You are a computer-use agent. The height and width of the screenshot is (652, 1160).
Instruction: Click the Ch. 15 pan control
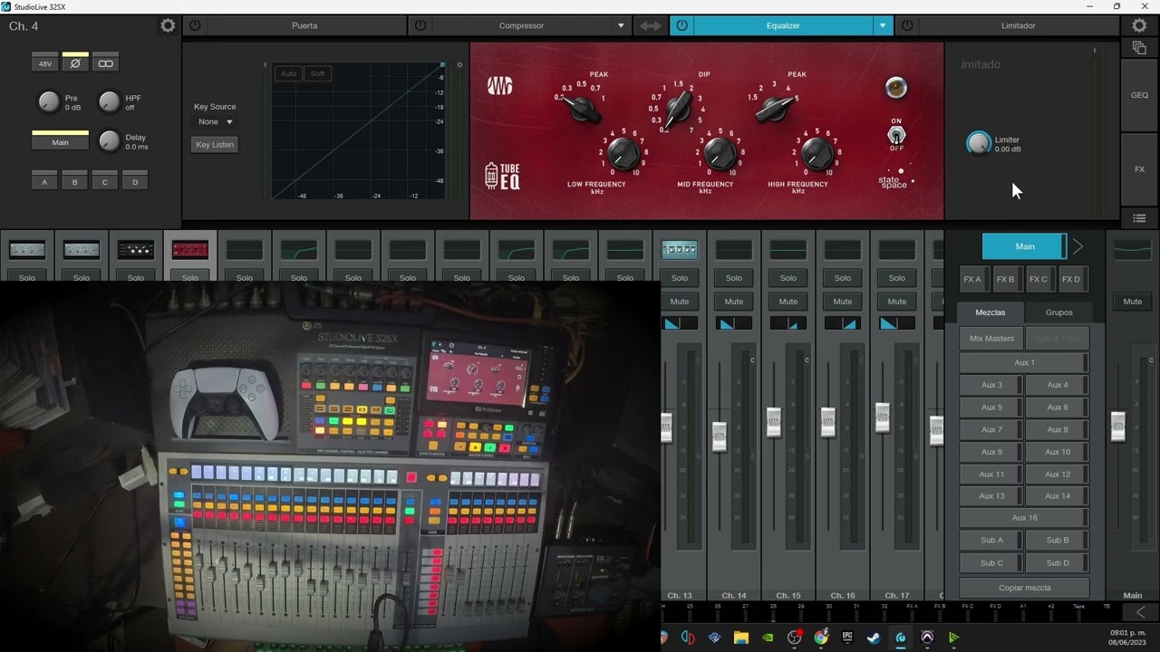pyautogui.click(x=788, y=323)
